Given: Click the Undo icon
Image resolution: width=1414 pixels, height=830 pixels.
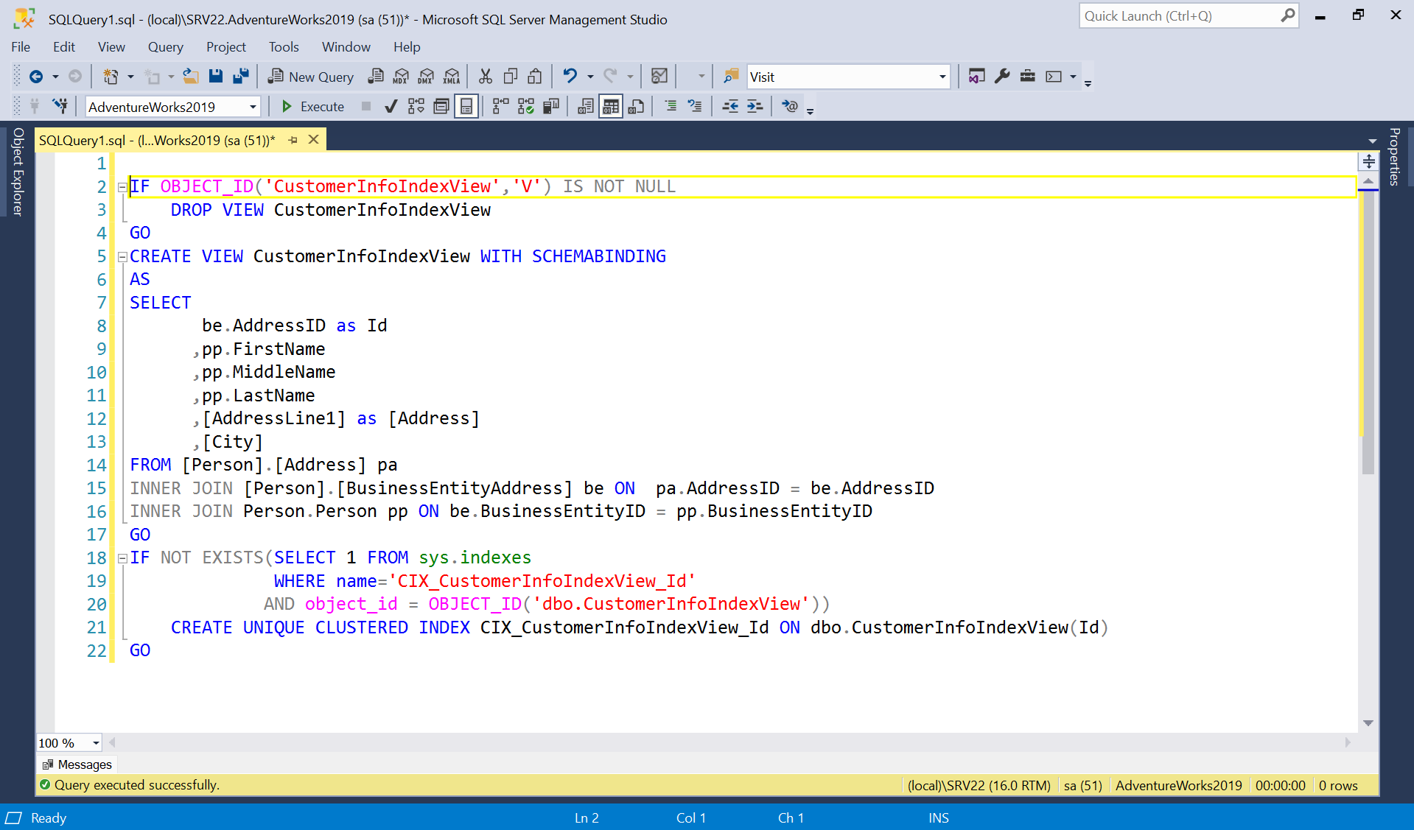Looking at the screenshot, I should [570, 76].
